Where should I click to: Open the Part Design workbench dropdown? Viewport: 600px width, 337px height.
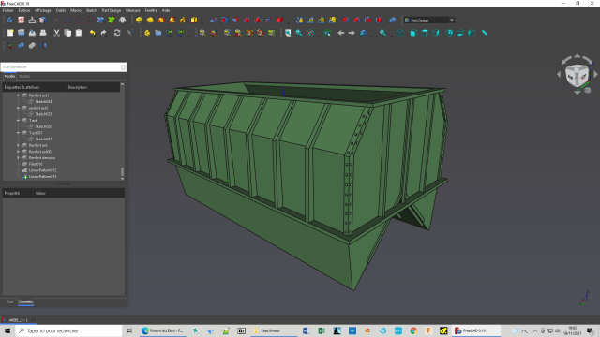[x=429, y=20]
